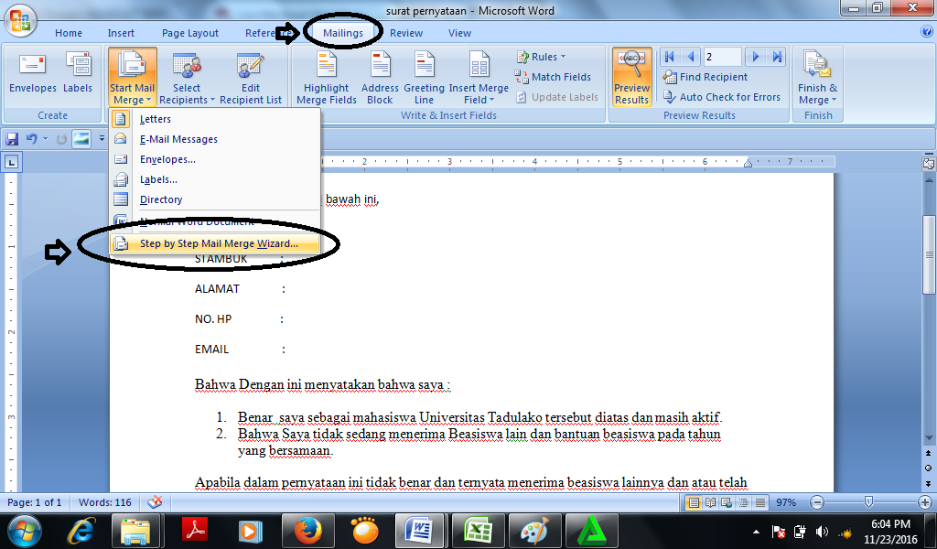Open Customize Quick Access Toolbar dropdown
The height and width of the screenshot is (549, 937).
coord(102,139)
